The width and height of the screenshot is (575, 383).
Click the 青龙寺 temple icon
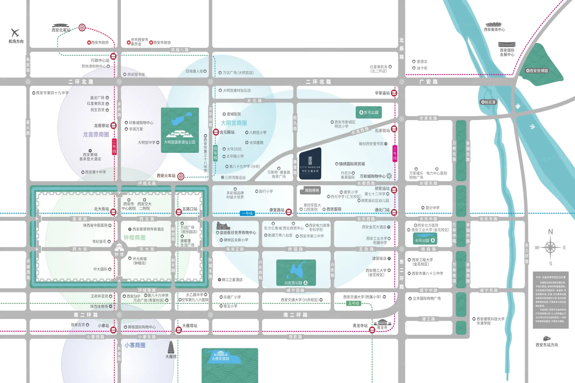(x=382, y=322)
